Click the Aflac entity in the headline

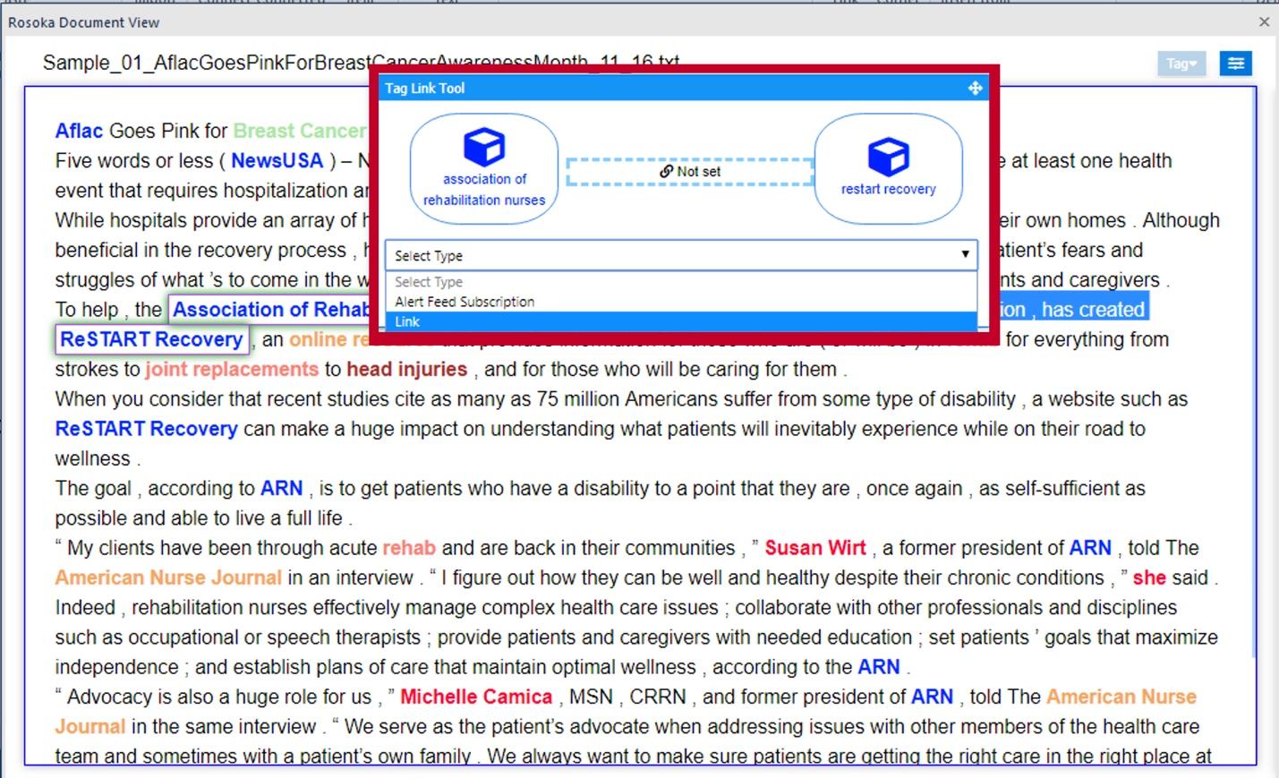click(79, 130)
